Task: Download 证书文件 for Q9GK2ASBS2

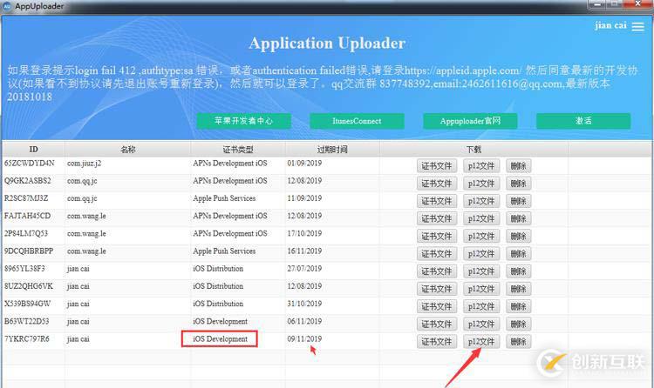Action: click(437, 184)
